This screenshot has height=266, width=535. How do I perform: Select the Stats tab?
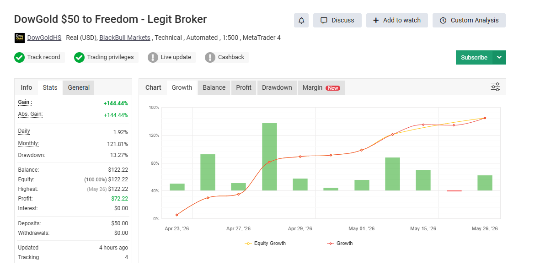[x=50, y=87]
